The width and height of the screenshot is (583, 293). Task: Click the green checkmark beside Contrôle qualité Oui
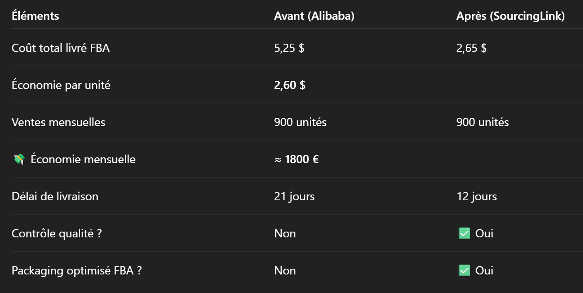click(464, 234)
